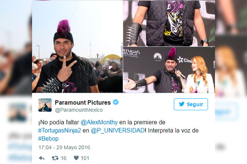
Task: Click the Paramount Pictures account name
Action: [x=83, y=102]
